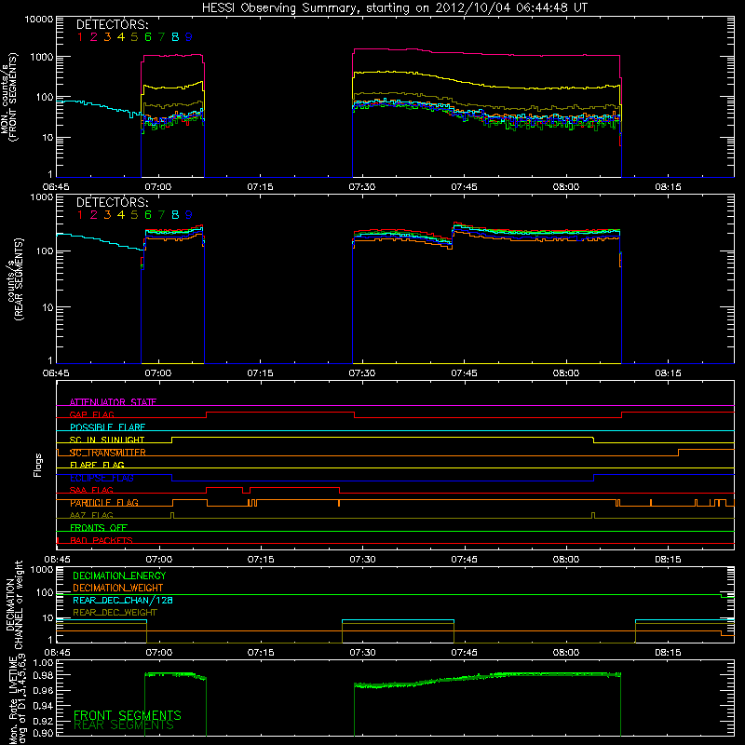The image size is (745, 745).
Task: Click the Mon. Rate LIVETIME axis title
Action: point(17,699)
